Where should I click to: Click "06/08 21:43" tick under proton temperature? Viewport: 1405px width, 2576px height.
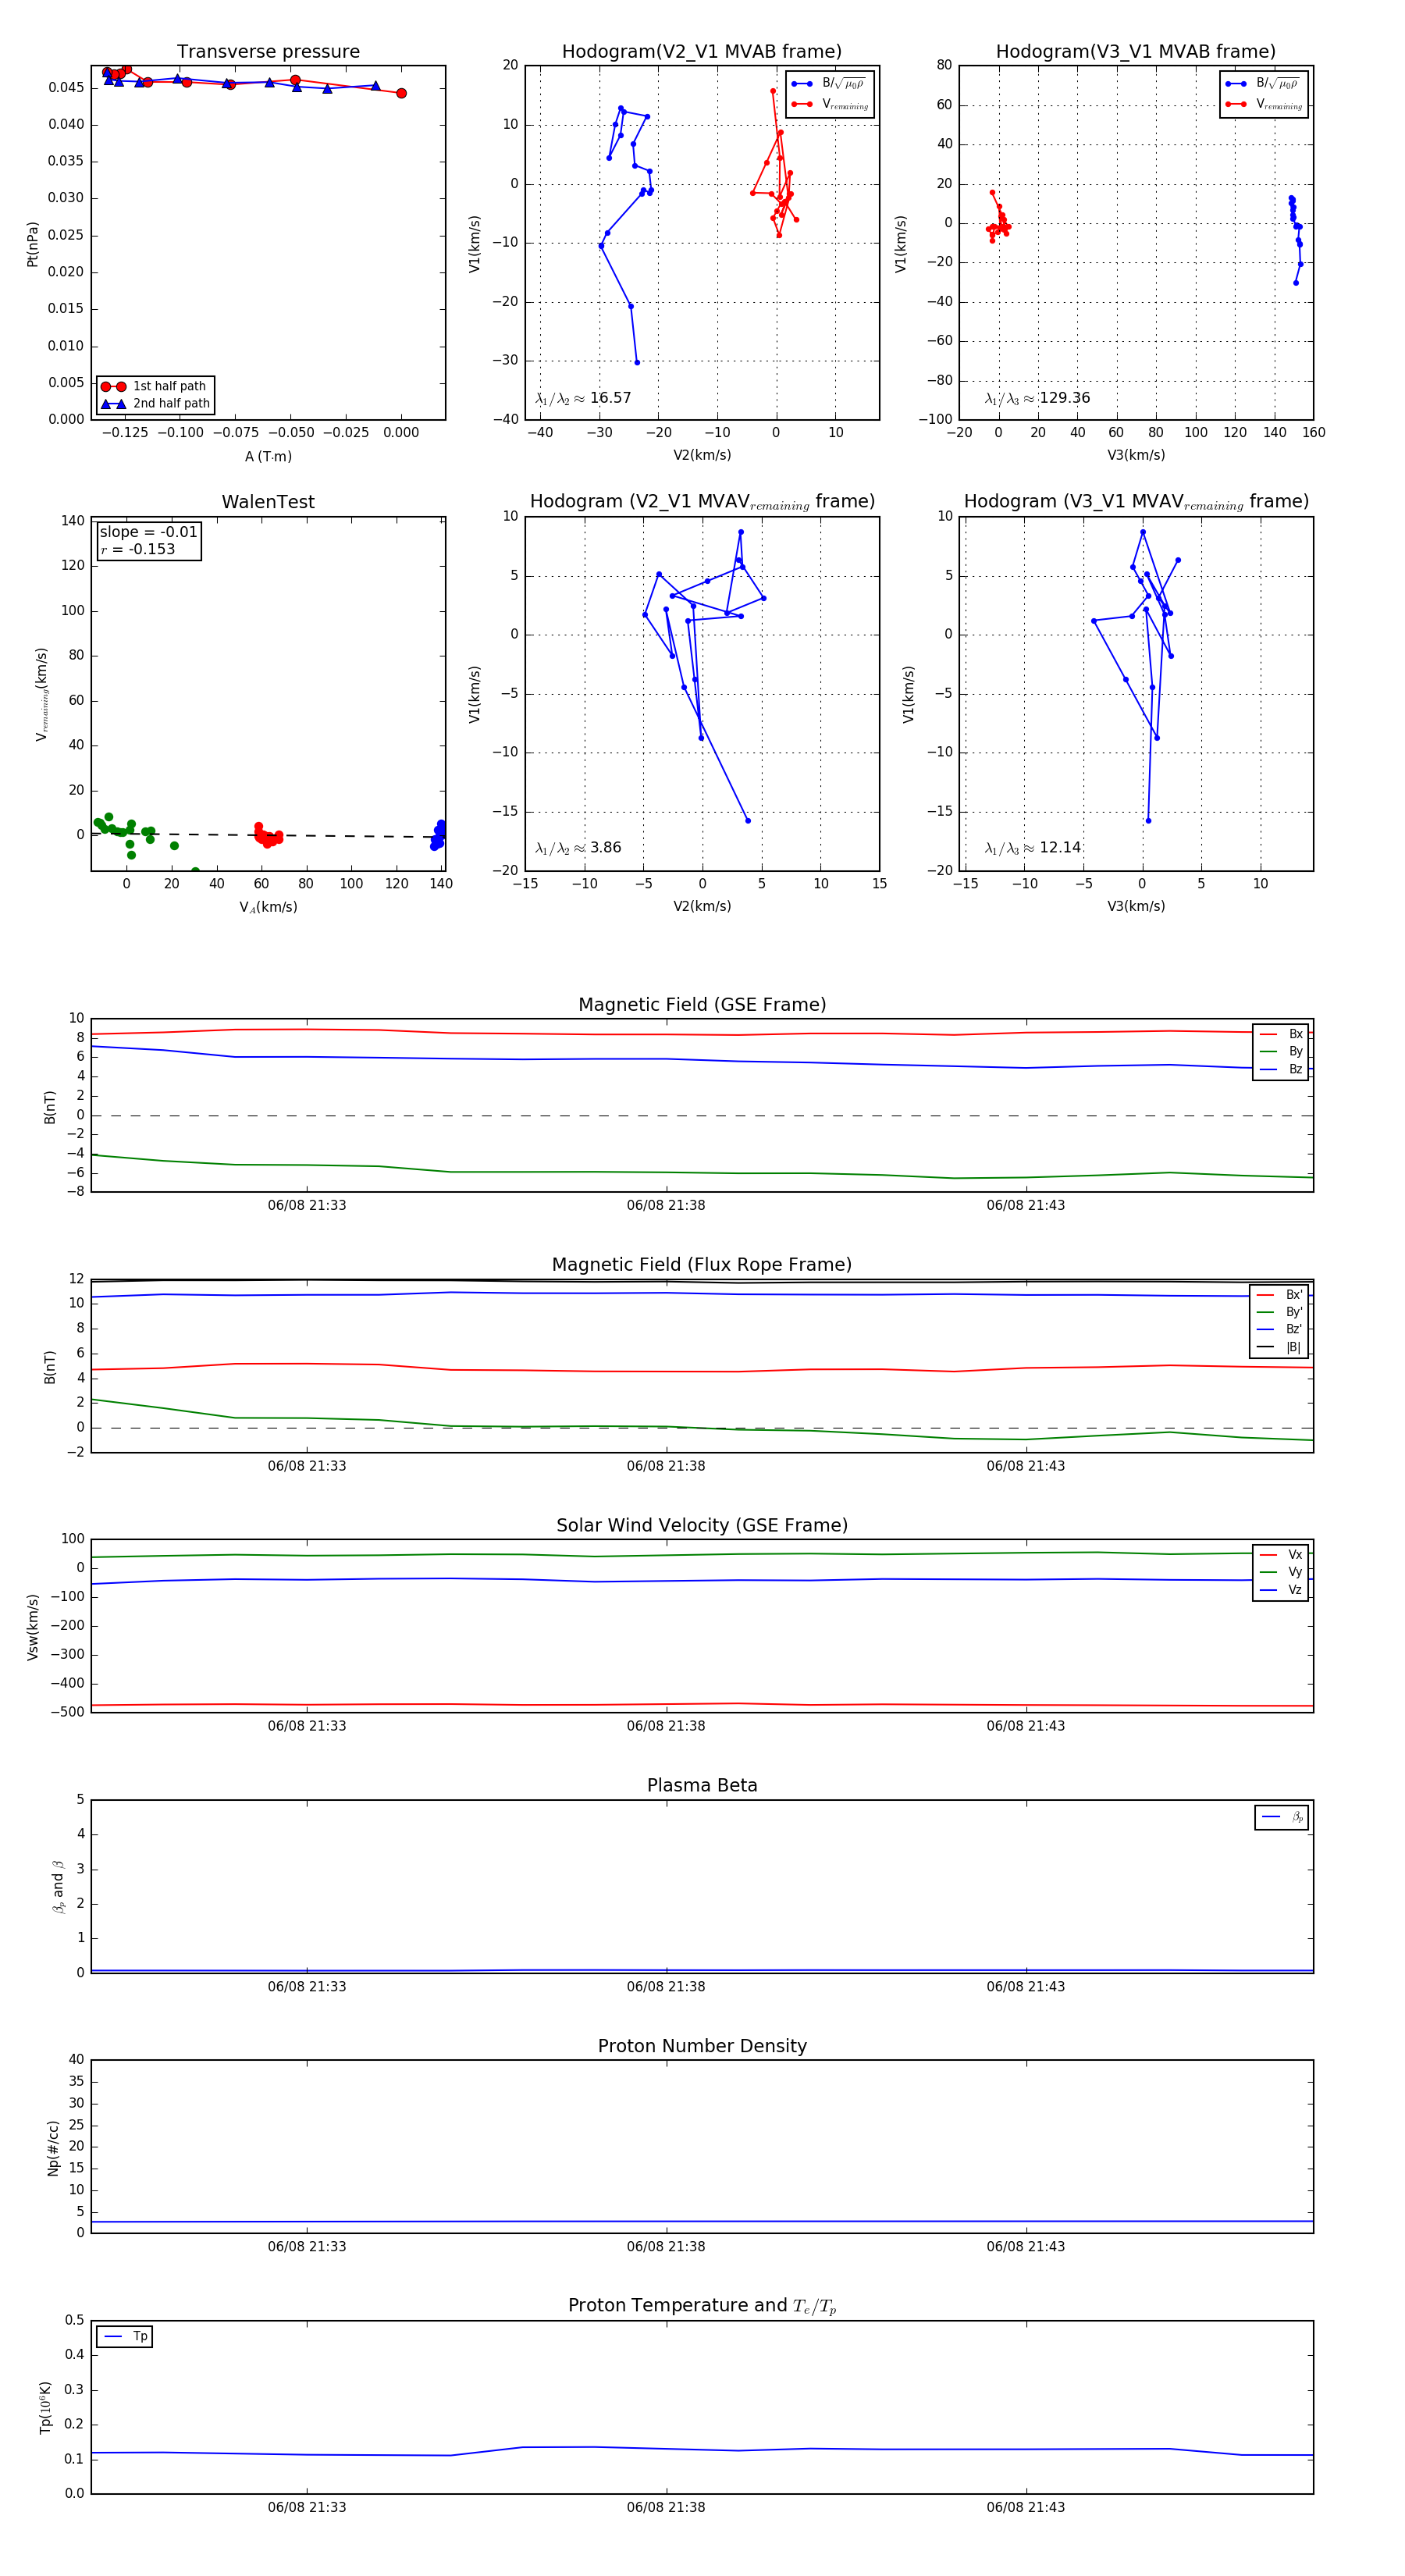1026,2507
